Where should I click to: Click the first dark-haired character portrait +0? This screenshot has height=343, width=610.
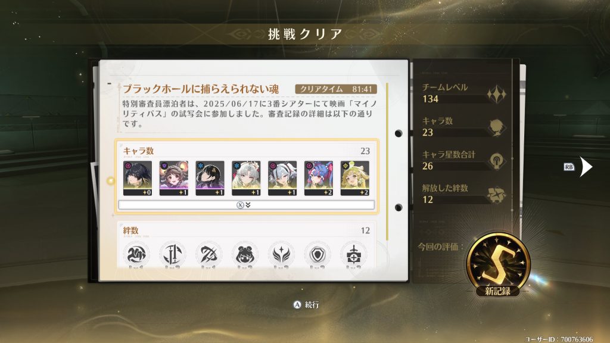pyautogui.click(x=138, y=178)
